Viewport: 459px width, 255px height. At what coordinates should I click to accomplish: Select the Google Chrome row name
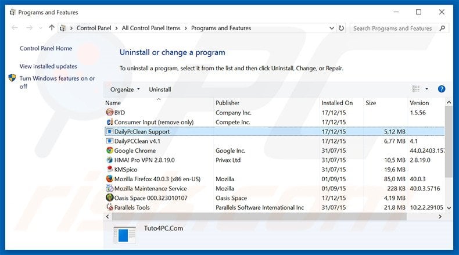click(x=135, y=150)
